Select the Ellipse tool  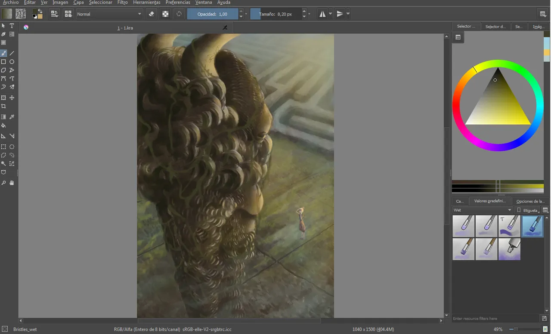coord(12,62)
